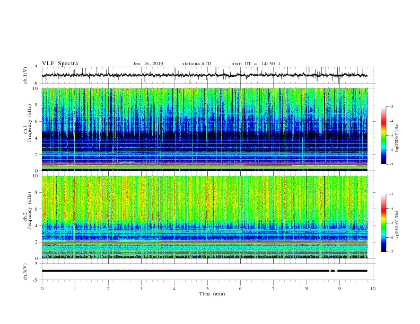Click time axis tick label '9'
Viewport: 420px width, 324px height.
pos(339,289)
